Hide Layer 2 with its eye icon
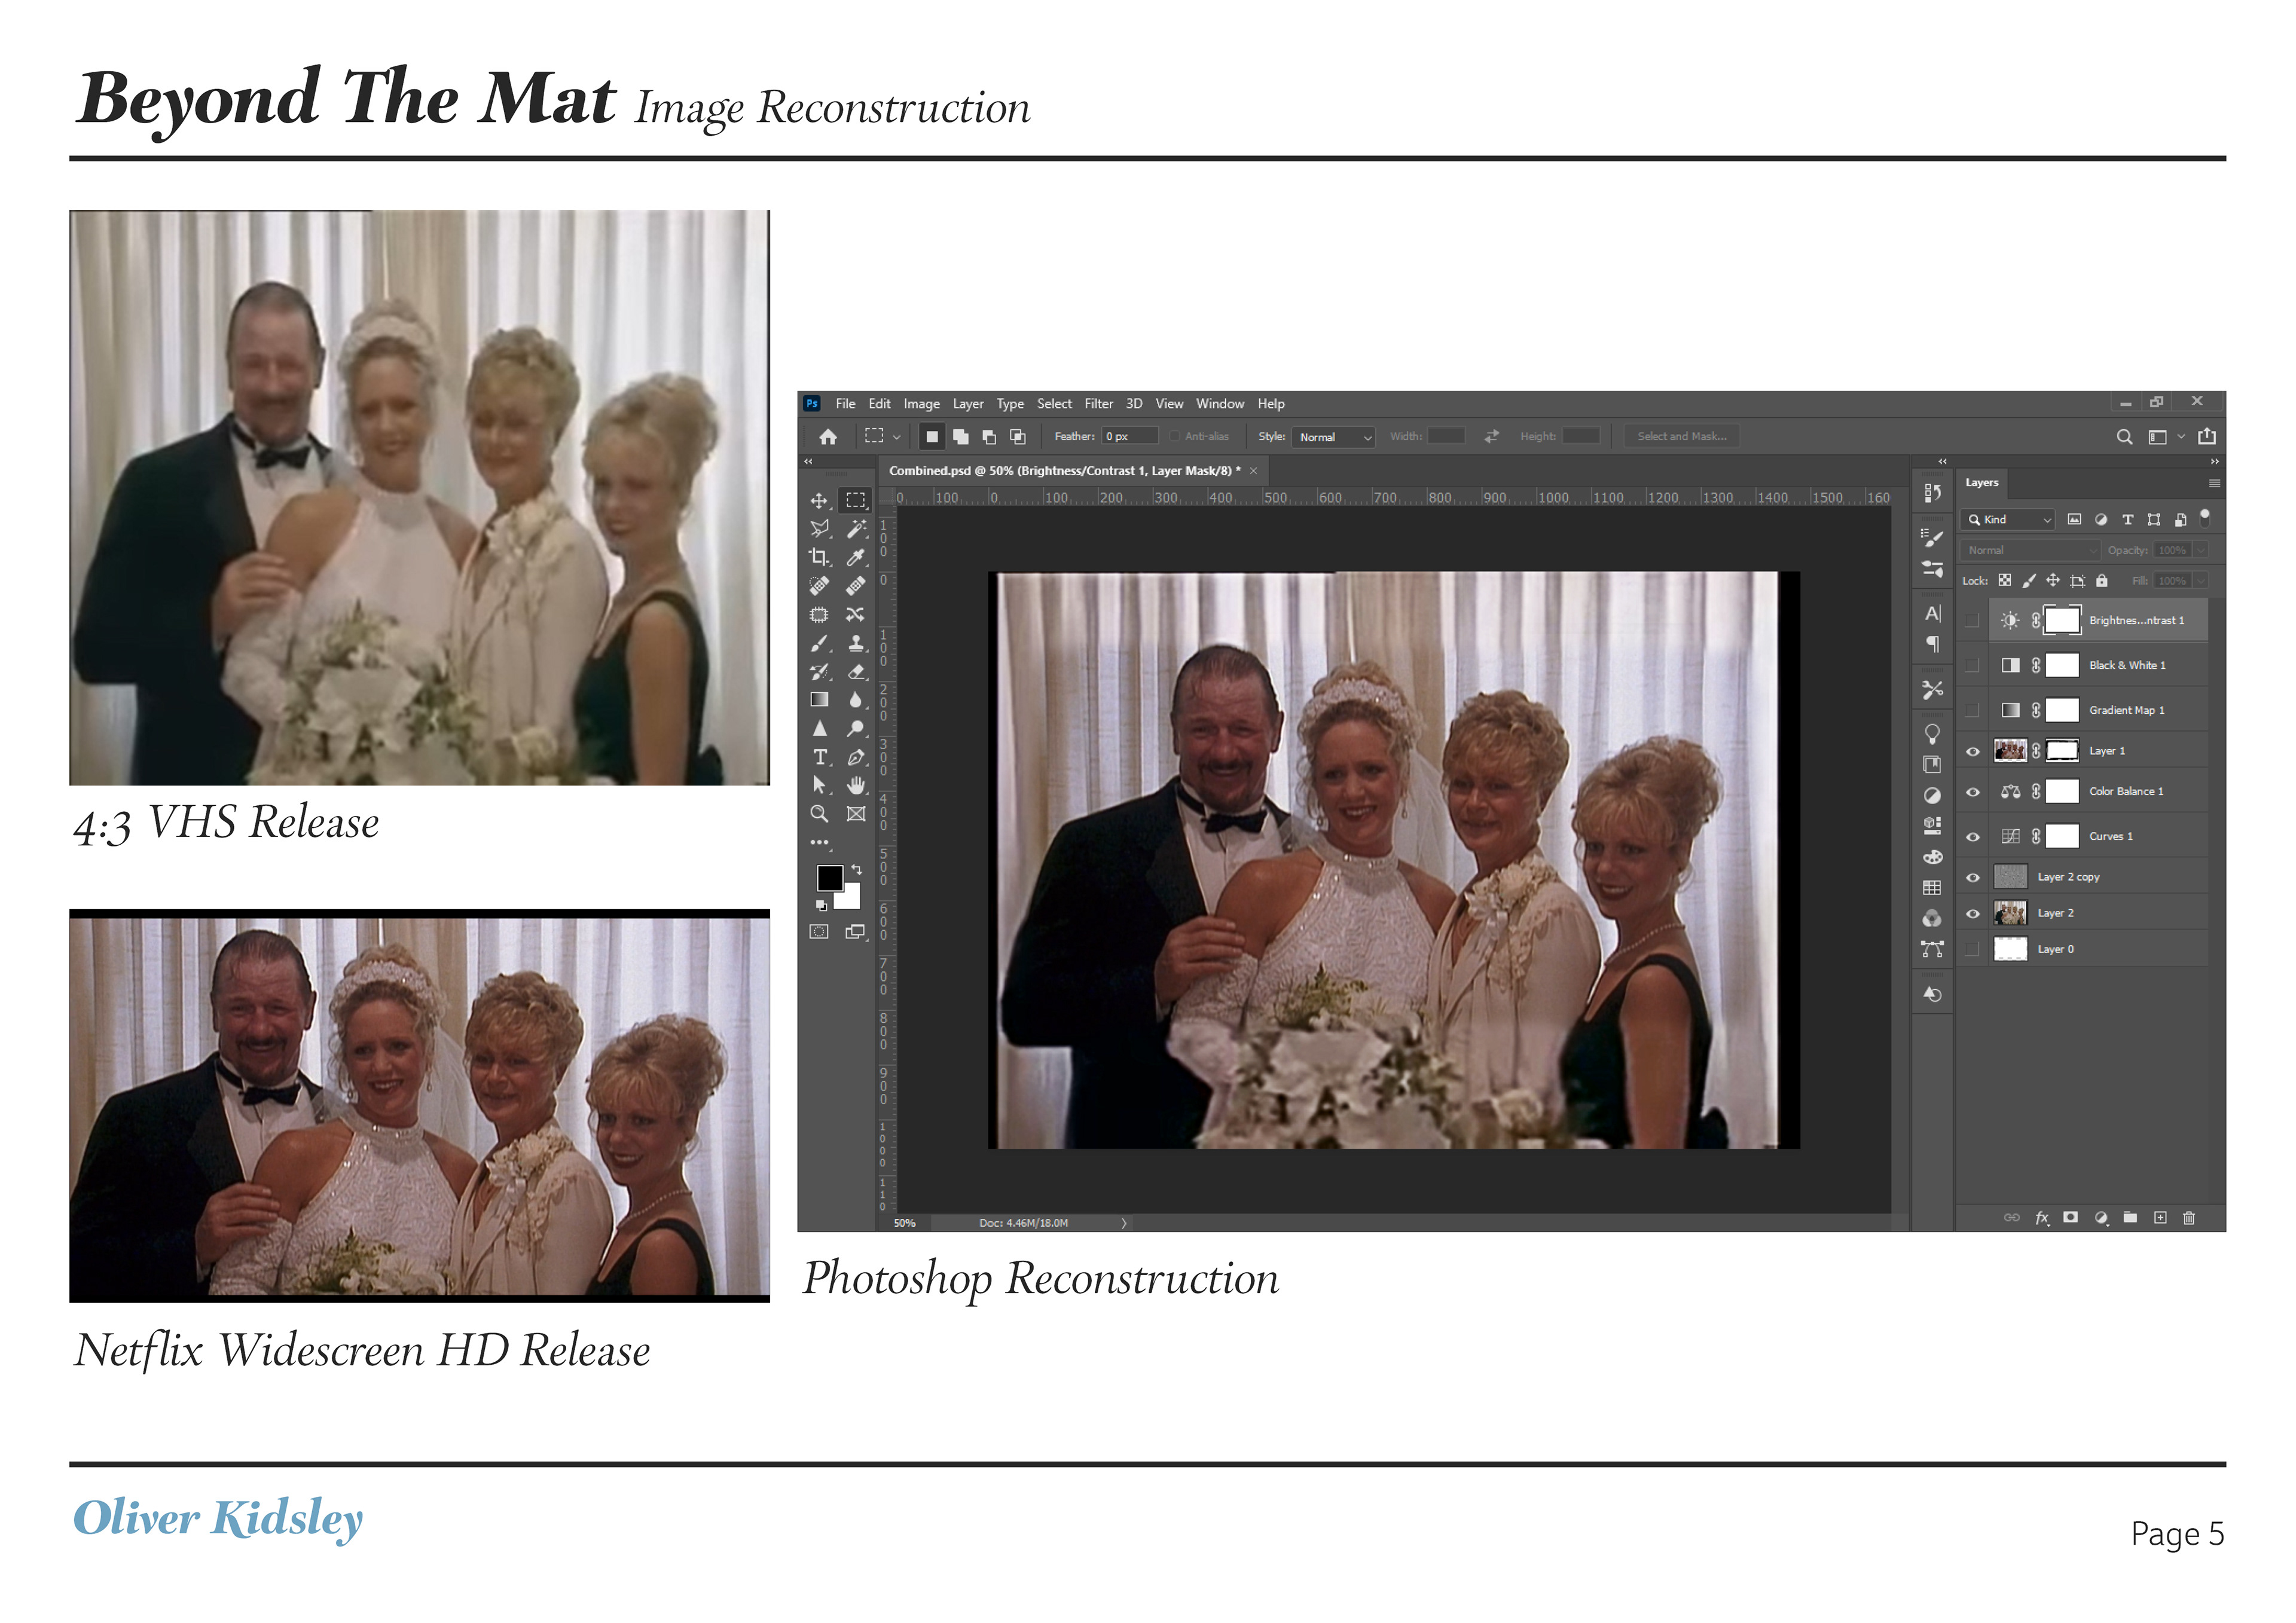2296x1623 pixels. click(x=1972, y=914)
